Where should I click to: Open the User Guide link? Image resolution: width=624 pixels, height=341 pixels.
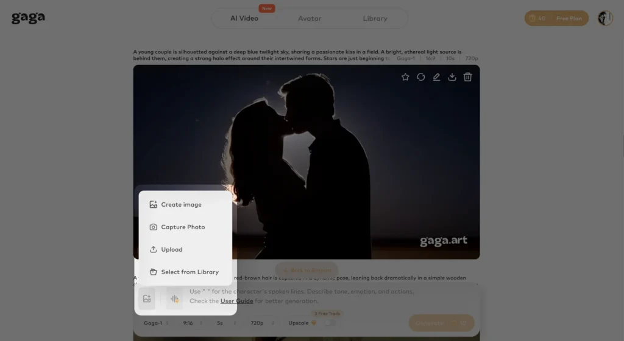click(x=237, y=301)
